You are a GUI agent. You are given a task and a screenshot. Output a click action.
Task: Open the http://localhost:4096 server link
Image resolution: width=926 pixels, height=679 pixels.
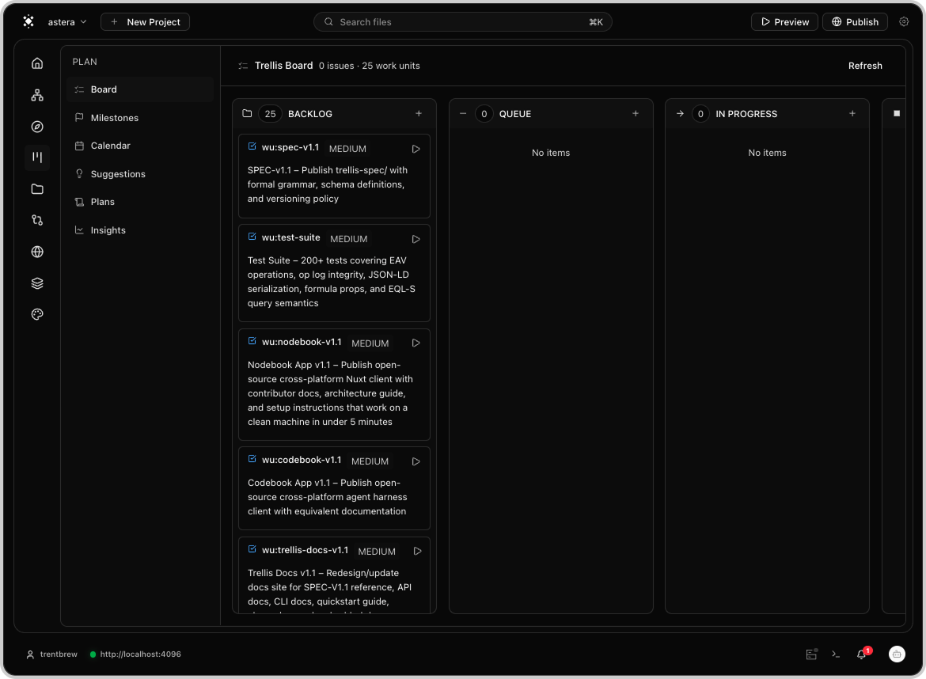(x=141, y=654)
